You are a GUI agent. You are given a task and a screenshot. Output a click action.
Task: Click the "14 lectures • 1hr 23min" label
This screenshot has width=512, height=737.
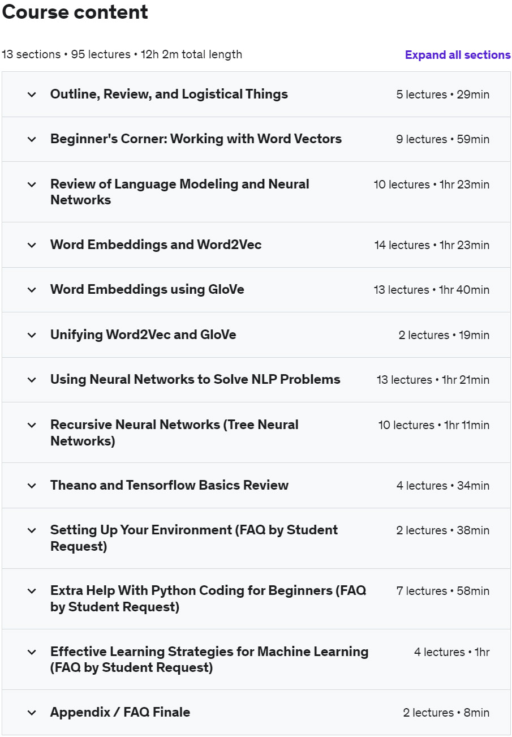432,245
